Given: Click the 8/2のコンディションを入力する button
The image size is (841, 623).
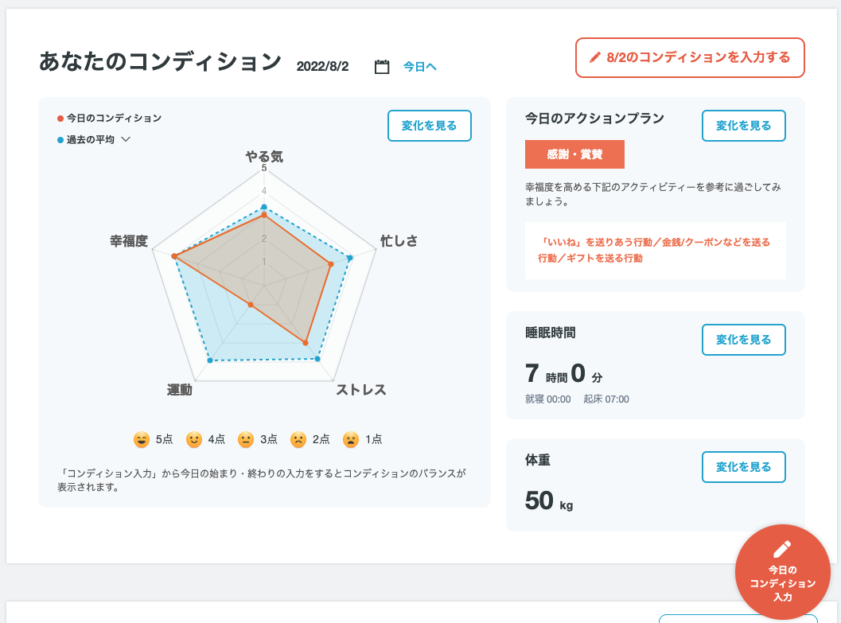Looking at the screenshot, I should point(690,57).
